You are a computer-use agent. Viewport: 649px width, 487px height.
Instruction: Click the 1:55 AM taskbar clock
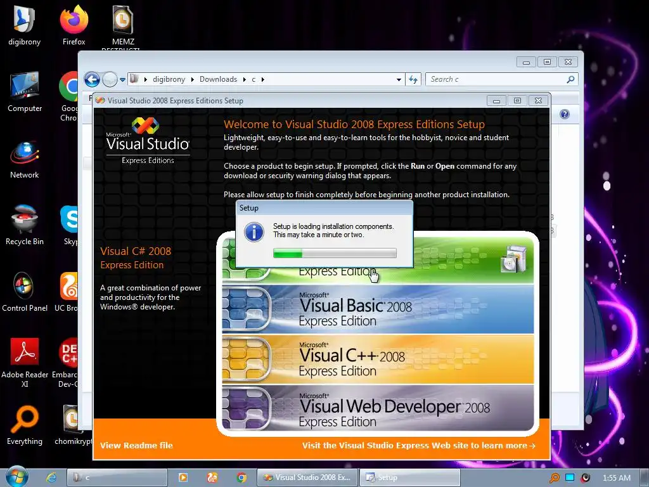(x=616, y=478)
